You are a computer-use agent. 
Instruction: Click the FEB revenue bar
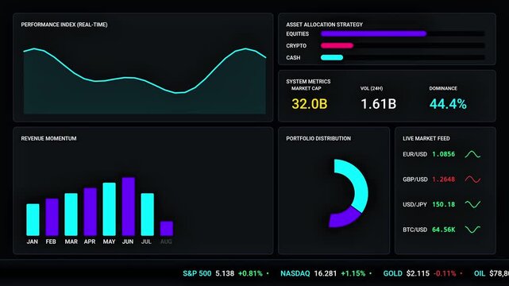pyautogui.click(x=52, y=217)
